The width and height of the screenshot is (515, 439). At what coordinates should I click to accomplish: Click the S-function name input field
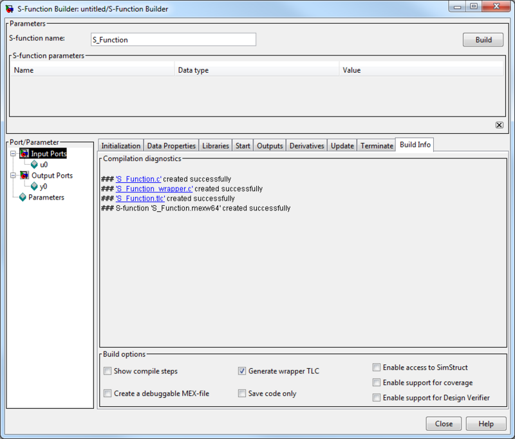coord(173,40)
